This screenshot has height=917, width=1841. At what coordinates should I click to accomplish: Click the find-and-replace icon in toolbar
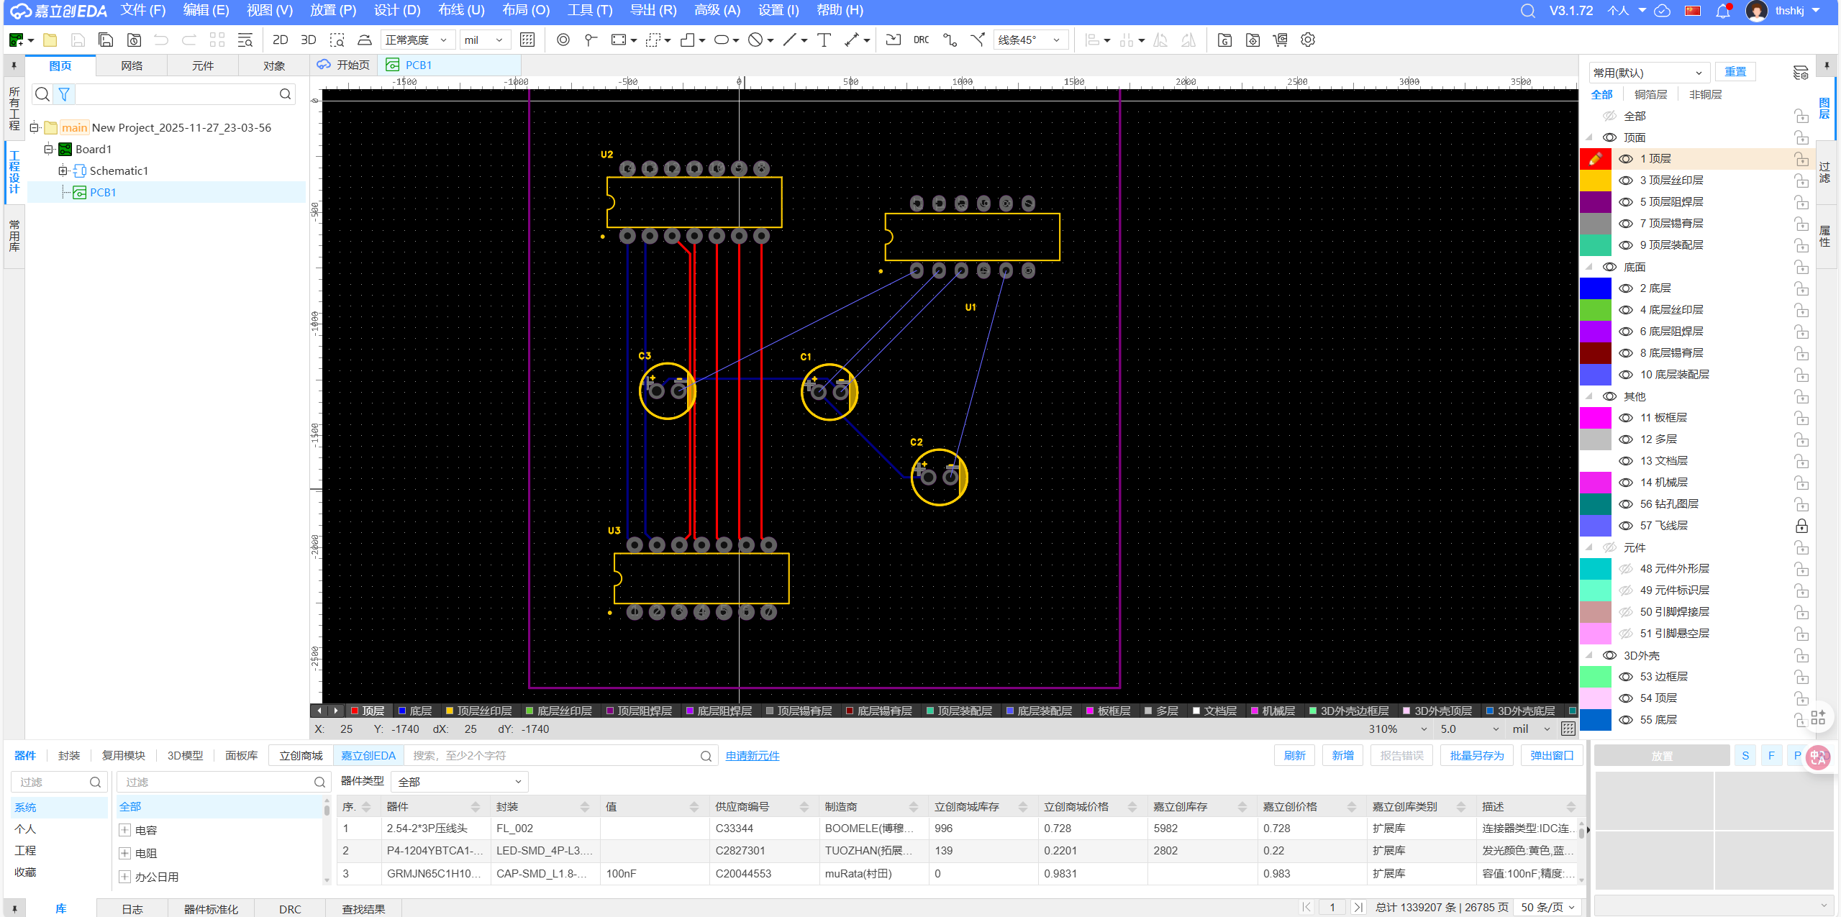(x=245, y=40)
